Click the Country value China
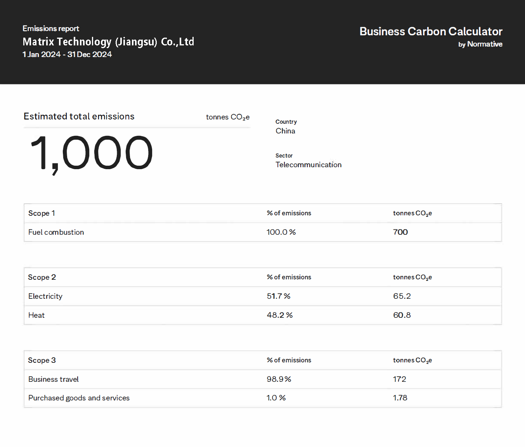The height and width of the screenshot is (447, 525). tap(285, 131)
